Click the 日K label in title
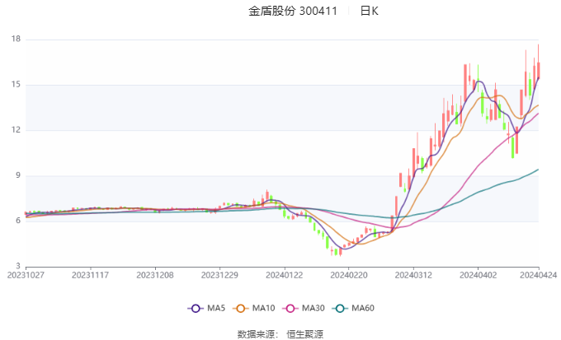 (x=369, y=11)
